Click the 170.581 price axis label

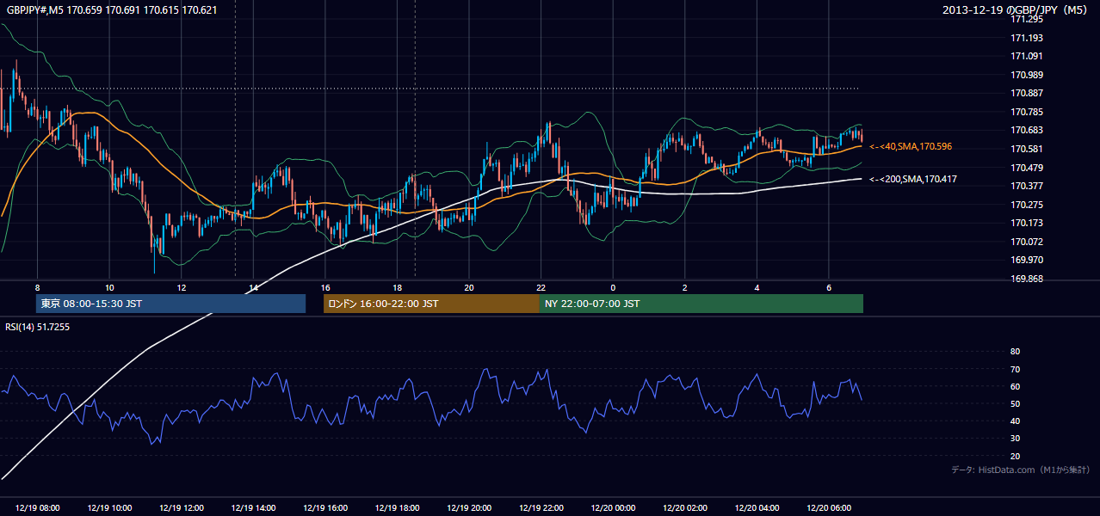pos(1027,149)
